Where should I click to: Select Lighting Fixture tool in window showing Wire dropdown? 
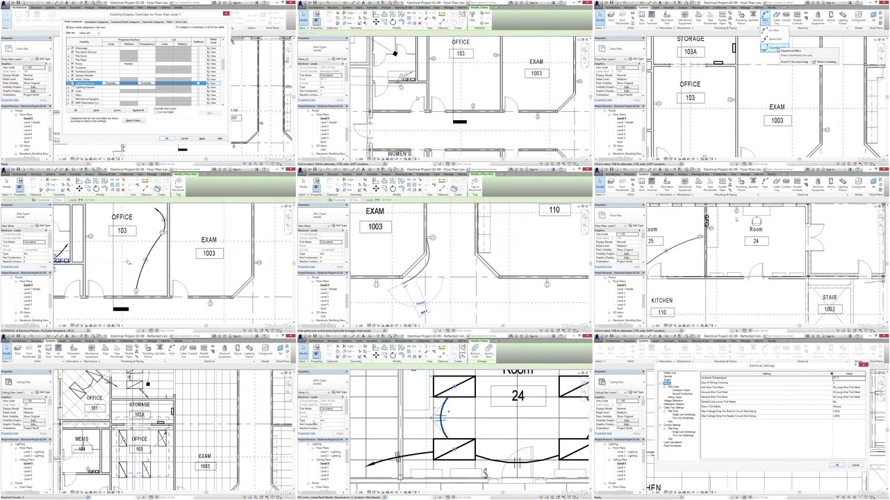(x=842, y=17)
